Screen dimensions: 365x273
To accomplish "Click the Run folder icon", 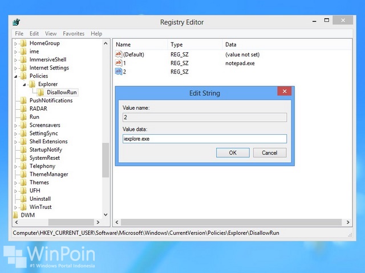I will pos(23,117).
